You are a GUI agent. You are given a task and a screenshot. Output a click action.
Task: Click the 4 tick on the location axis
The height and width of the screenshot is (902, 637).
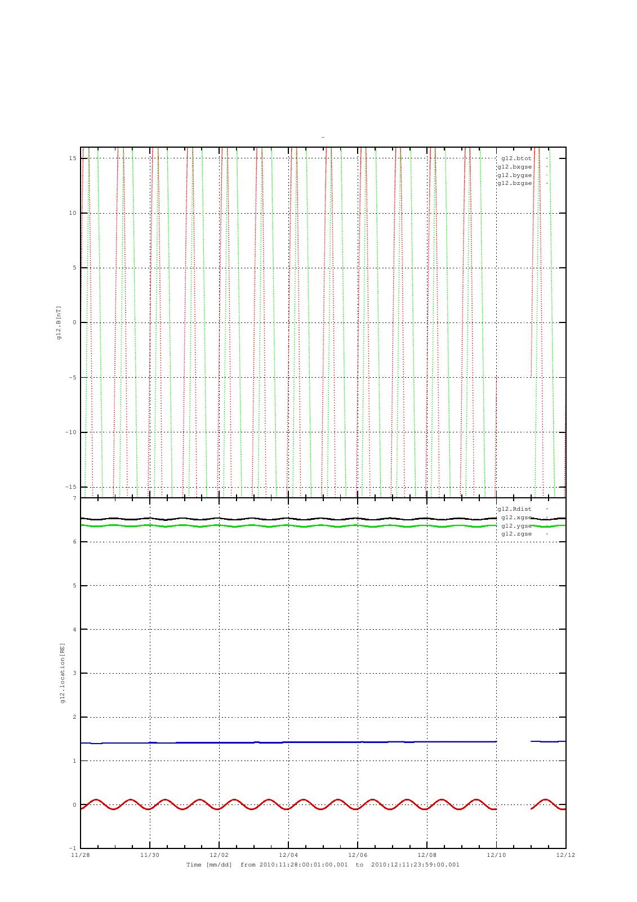pos(74,629)
